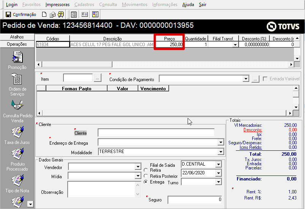This screenshot has width=305, height=209.
Task: Open the date 22/06/2020 dropdown
Action: coord(218,173)
